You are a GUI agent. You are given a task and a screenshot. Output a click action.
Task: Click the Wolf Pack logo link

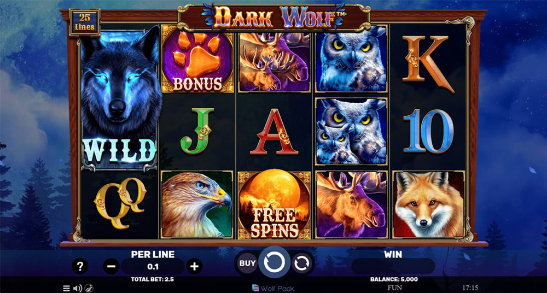[273, 289]
